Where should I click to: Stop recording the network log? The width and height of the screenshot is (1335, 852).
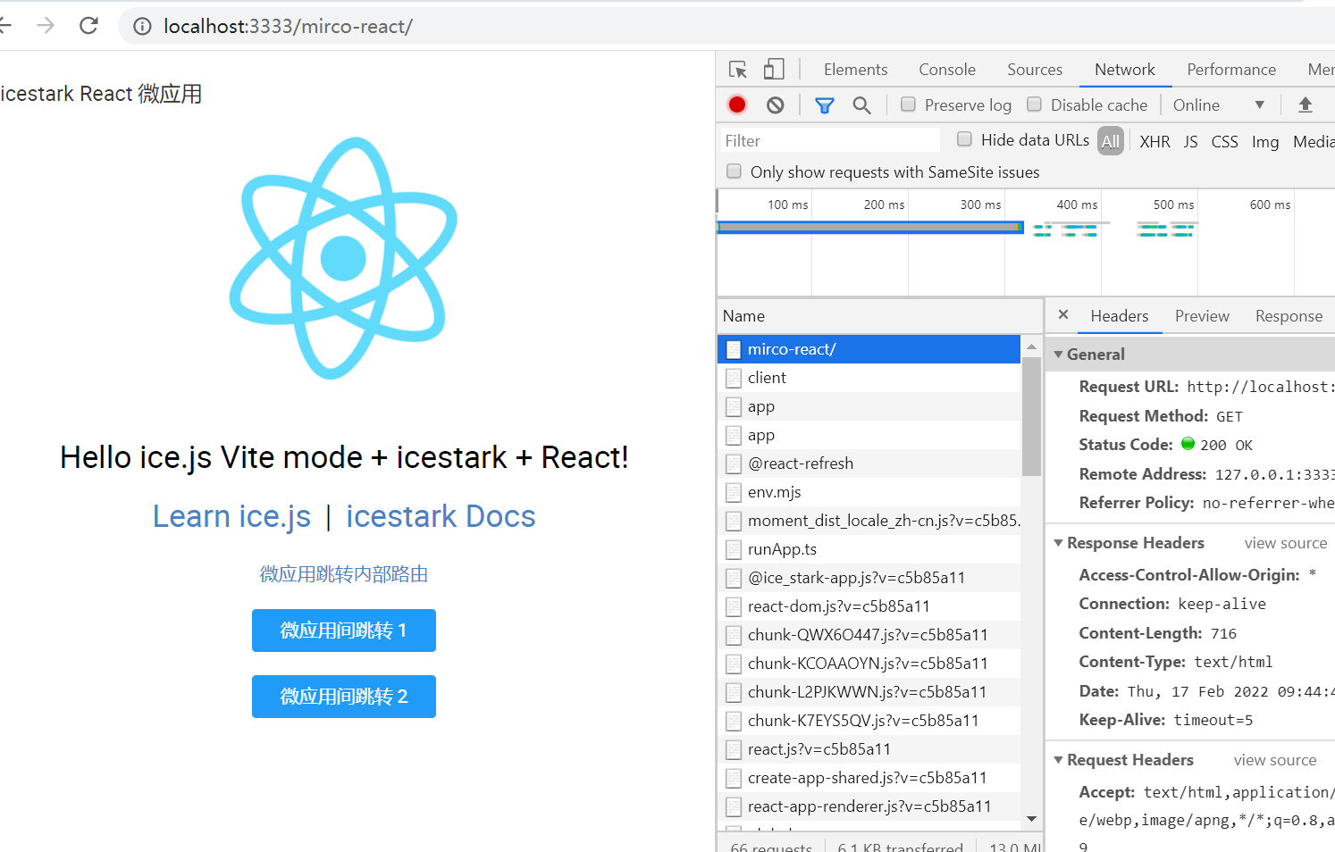735,104
